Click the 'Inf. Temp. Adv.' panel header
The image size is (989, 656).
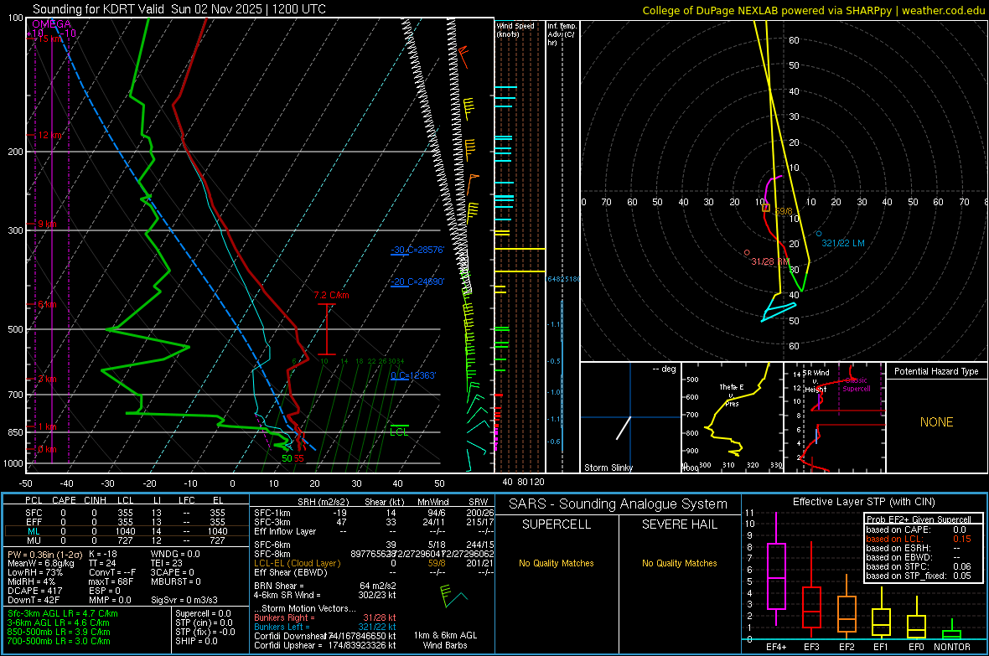pyautogui.click(x=562, y=34)
